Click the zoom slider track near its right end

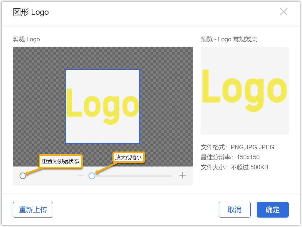(167, 176)
